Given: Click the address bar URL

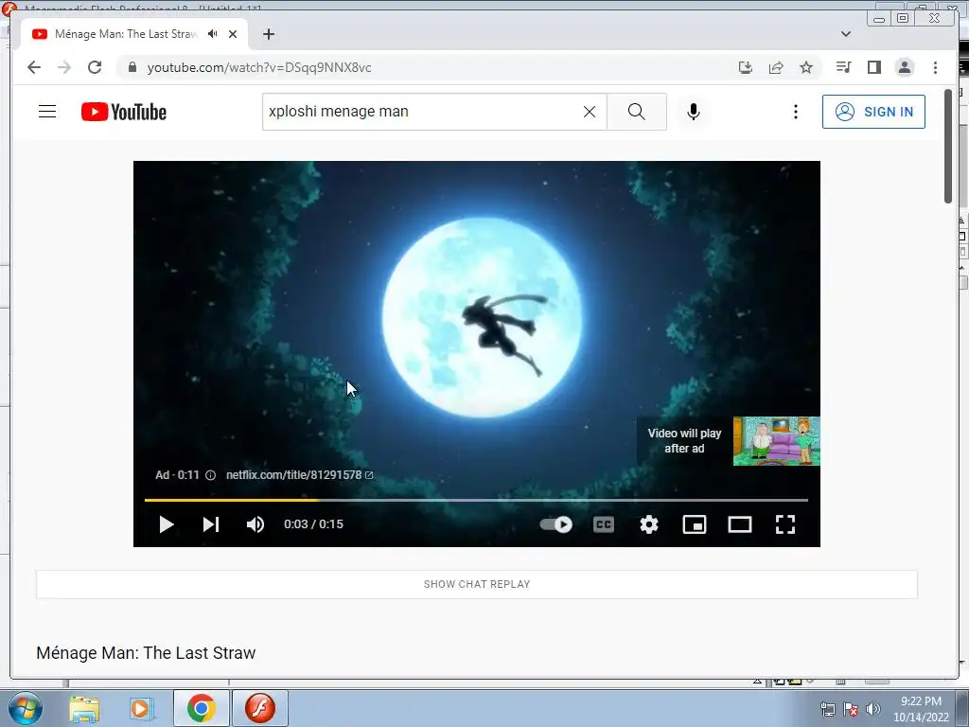Looking at the screenshot, I should 259,67.
